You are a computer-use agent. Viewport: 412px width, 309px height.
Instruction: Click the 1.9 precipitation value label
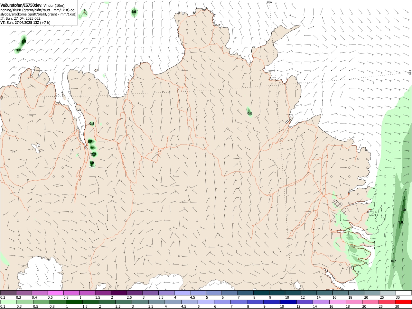[x=91, y=163]
